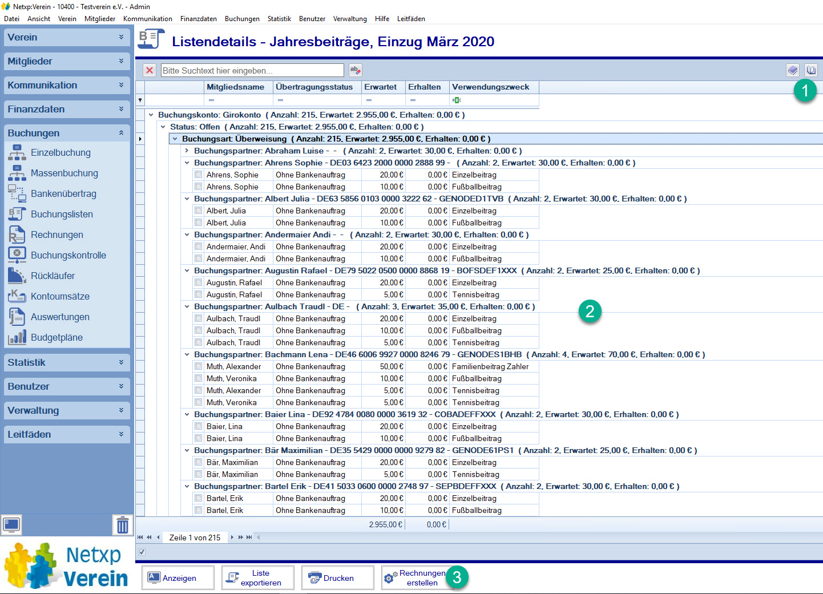Open the Finanzdaten menu in the menu bar
Image resolution: width=823 pixels, height=594 pixels.
point(198,19)
